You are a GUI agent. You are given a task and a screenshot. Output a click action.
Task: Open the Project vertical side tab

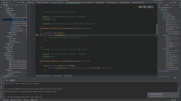coord(1,6)
